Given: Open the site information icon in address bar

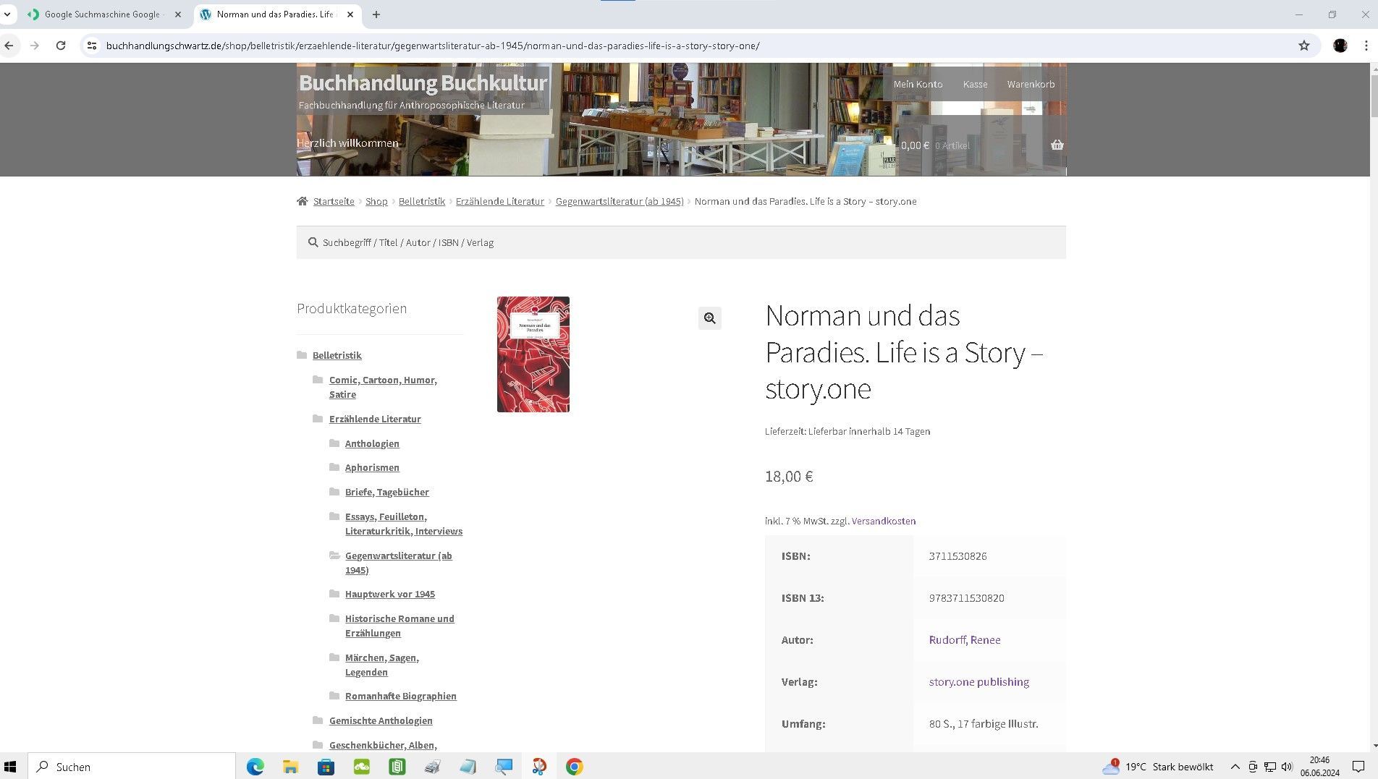Looking at the screenshot, I should click(x=92, y=46).
